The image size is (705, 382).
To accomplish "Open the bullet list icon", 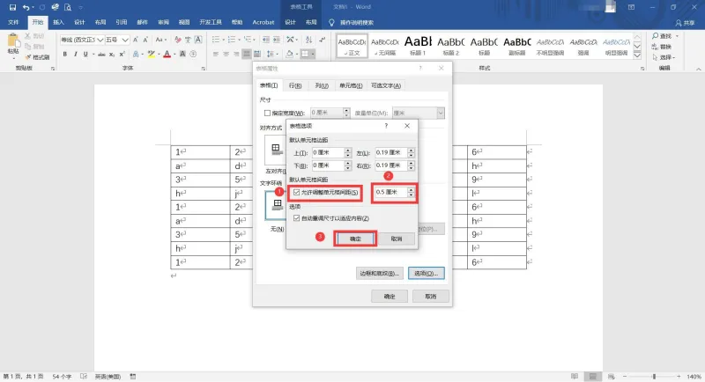I will coord(216,40).
